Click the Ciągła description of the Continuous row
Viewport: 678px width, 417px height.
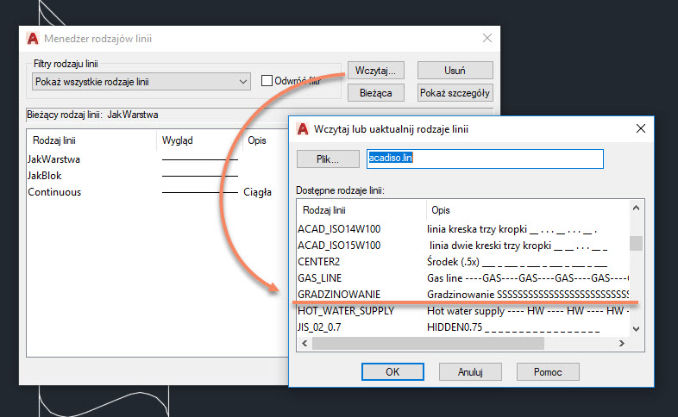pos(257,192)
